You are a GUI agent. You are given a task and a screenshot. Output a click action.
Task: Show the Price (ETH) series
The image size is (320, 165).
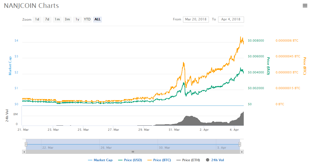[x=188, y=160]
